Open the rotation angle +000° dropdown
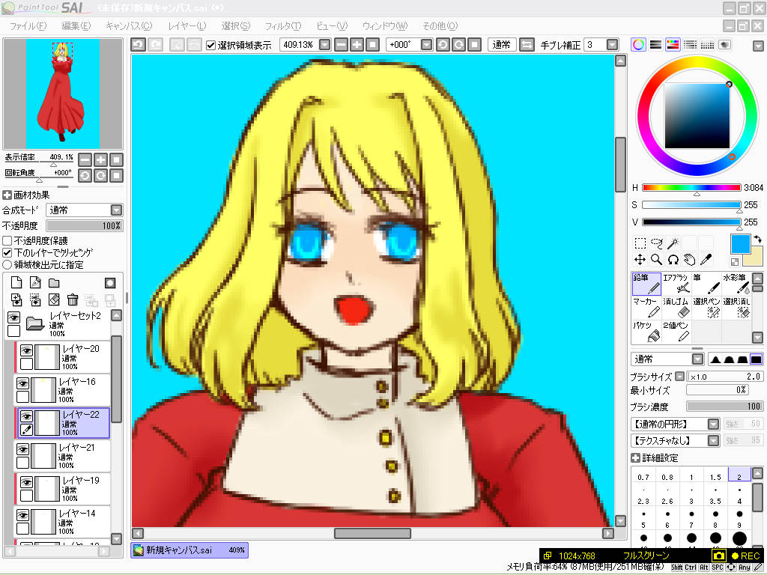Image resolution: width=767 pixels, height=575 pixels. pos(426,45)
